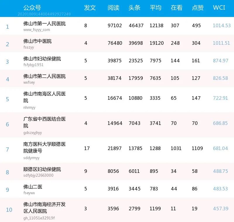Click account ID gdszxyjhyy
The width and height of the screenshot is (234, 222).
click(x=32, y=132)
